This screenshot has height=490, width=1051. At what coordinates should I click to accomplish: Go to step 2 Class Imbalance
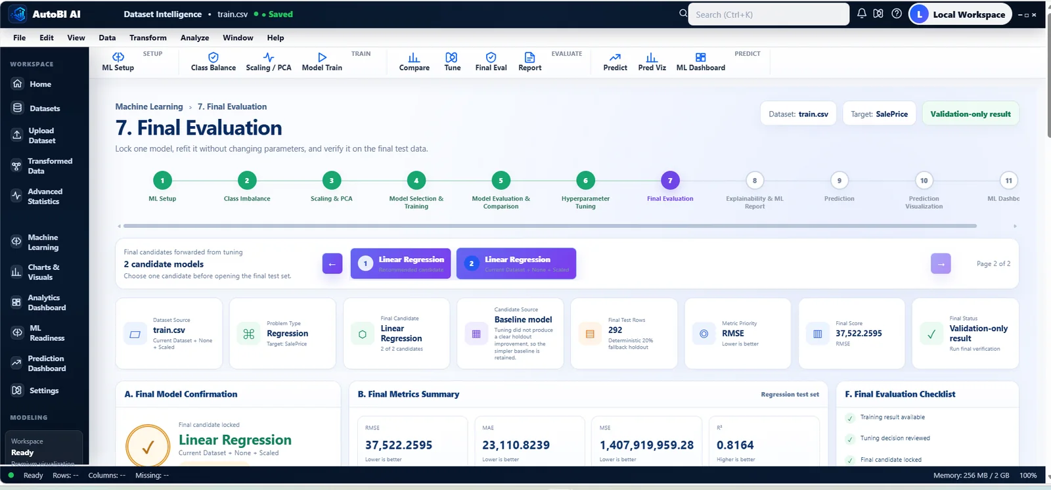click(x=247, y=180)
